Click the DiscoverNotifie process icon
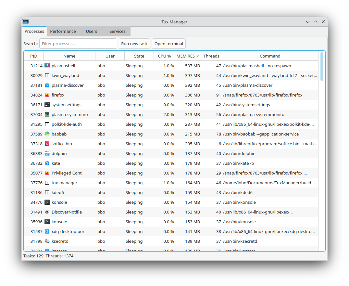The image size is (349, 286). [47, 212]
